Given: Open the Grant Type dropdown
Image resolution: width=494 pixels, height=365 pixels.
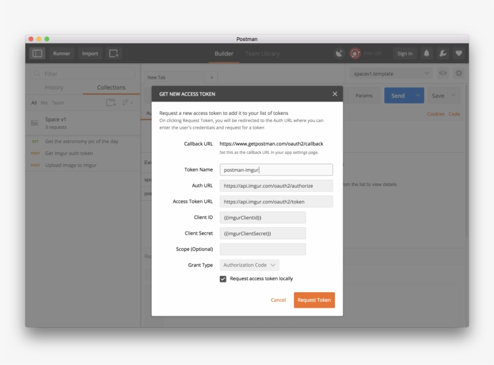Looking at the screenshot, I should (x=249, y=265).
